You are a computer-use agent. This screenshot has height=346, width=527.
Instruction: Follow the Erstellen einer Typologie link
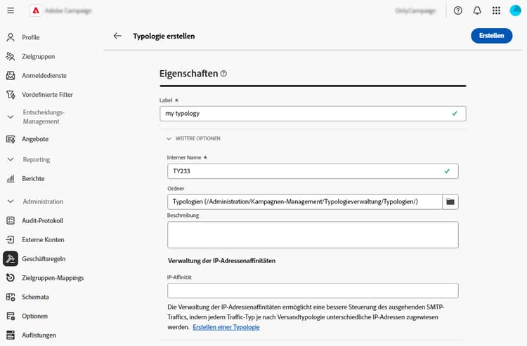coord(226,327)
